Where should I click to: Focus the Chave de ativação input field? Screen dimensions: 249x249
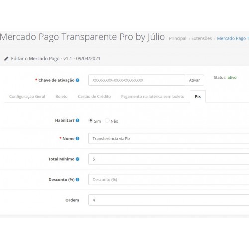[136, 80]
